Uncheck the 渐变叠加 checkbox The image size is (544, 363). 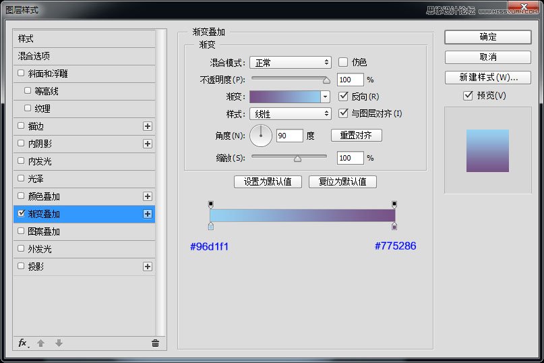(21, 213)
